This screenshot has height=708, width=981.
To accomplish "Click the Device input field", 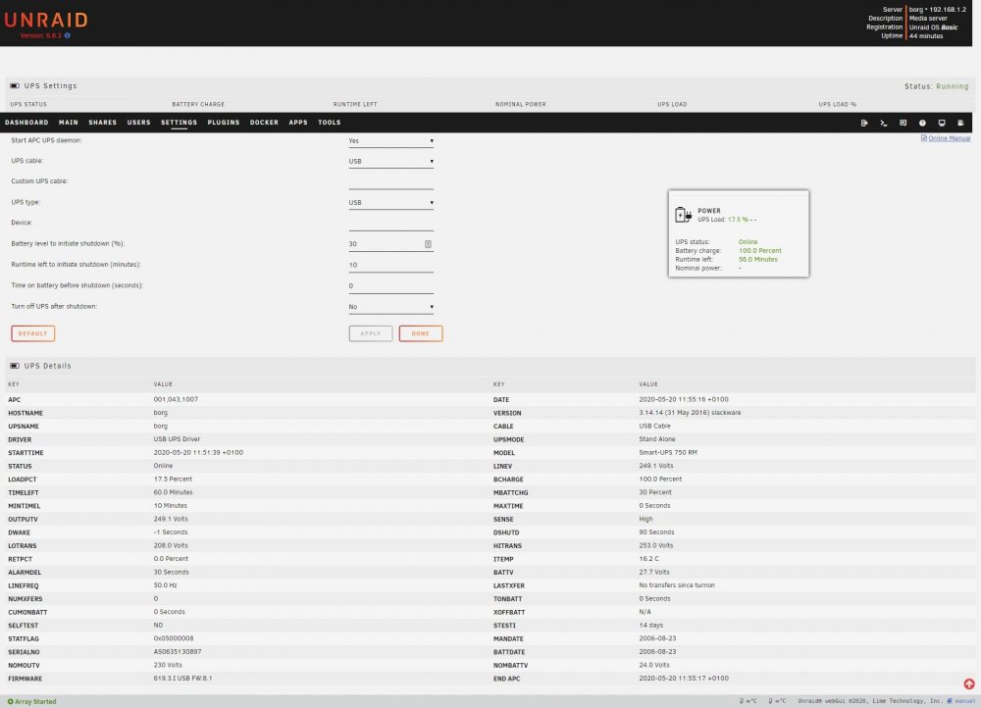I will click(x=391, y=224).
